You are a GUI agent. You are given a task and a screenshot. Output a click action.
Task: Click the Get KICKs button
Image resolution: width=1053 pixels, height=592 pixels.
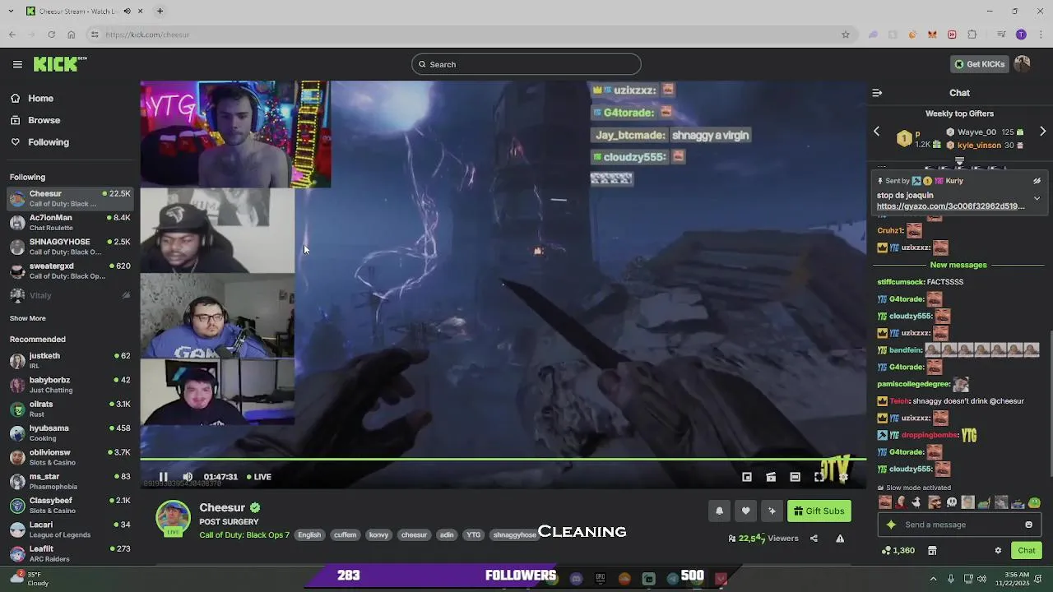tap(979, 64)
